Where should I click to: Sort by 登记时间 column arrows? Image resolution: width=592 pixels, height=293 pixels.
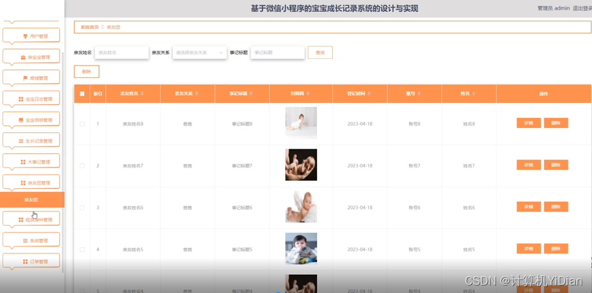click(369, 93)
